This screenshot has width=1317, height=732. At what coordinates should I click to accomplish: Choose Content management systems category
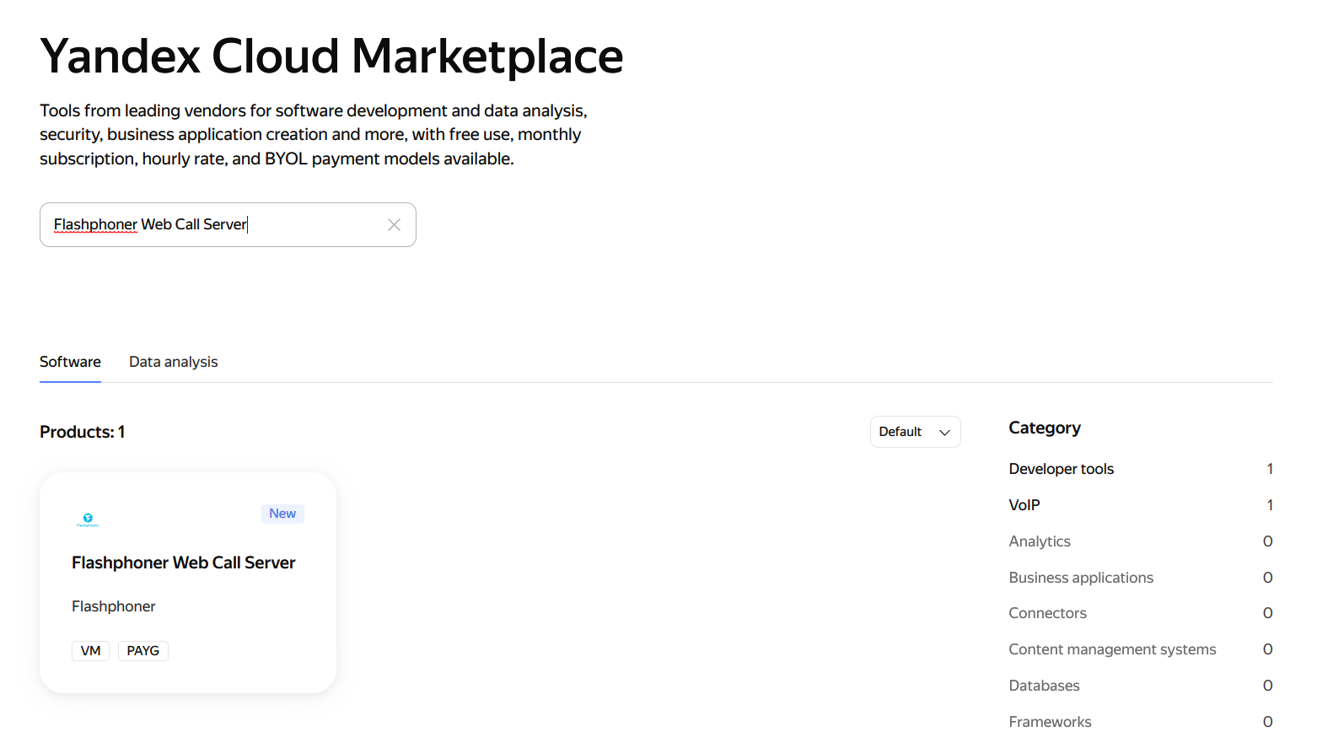pyautogui.click(x=1111, y=649)
